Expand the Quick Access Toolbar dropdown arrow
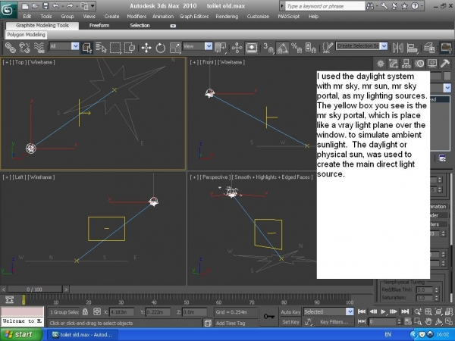Viewport: 455px width, 341px height. 93,6
